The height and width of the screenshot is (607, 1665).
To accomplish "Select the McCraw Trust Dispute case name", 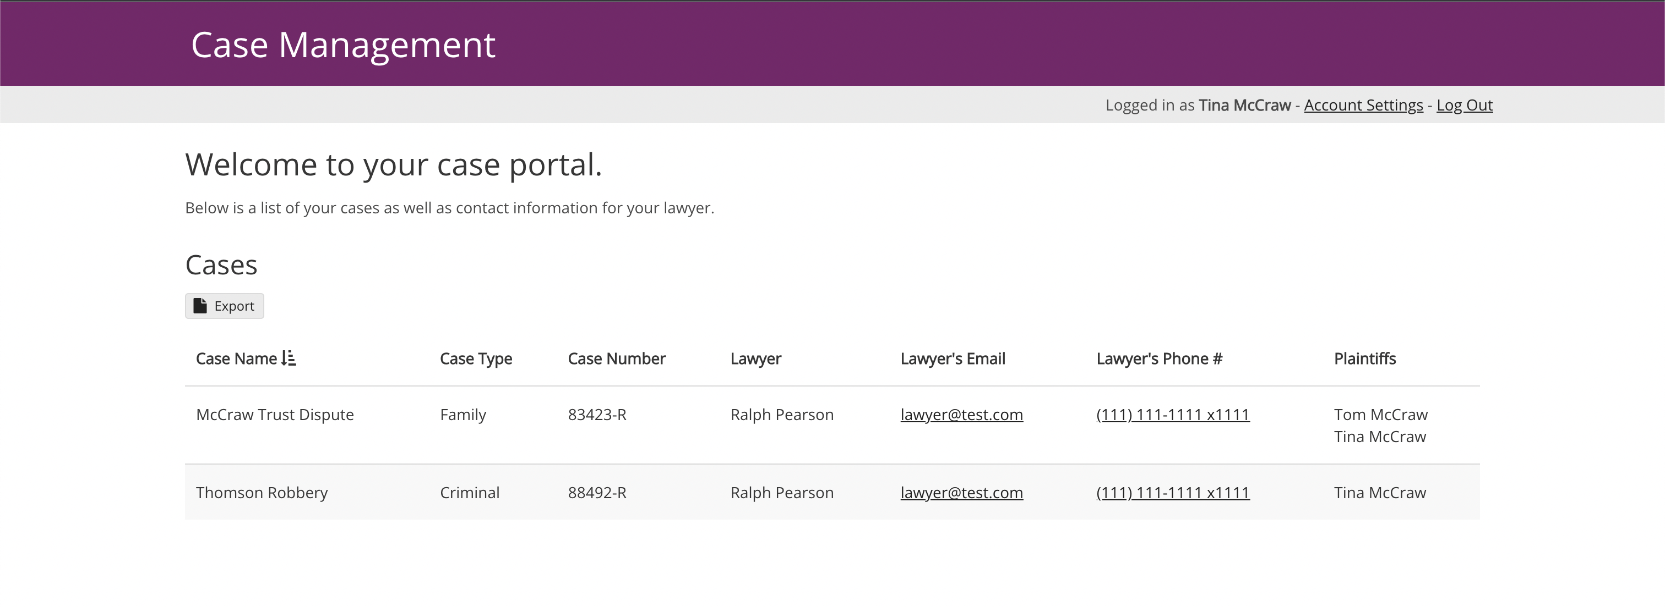I will (275, 415).
